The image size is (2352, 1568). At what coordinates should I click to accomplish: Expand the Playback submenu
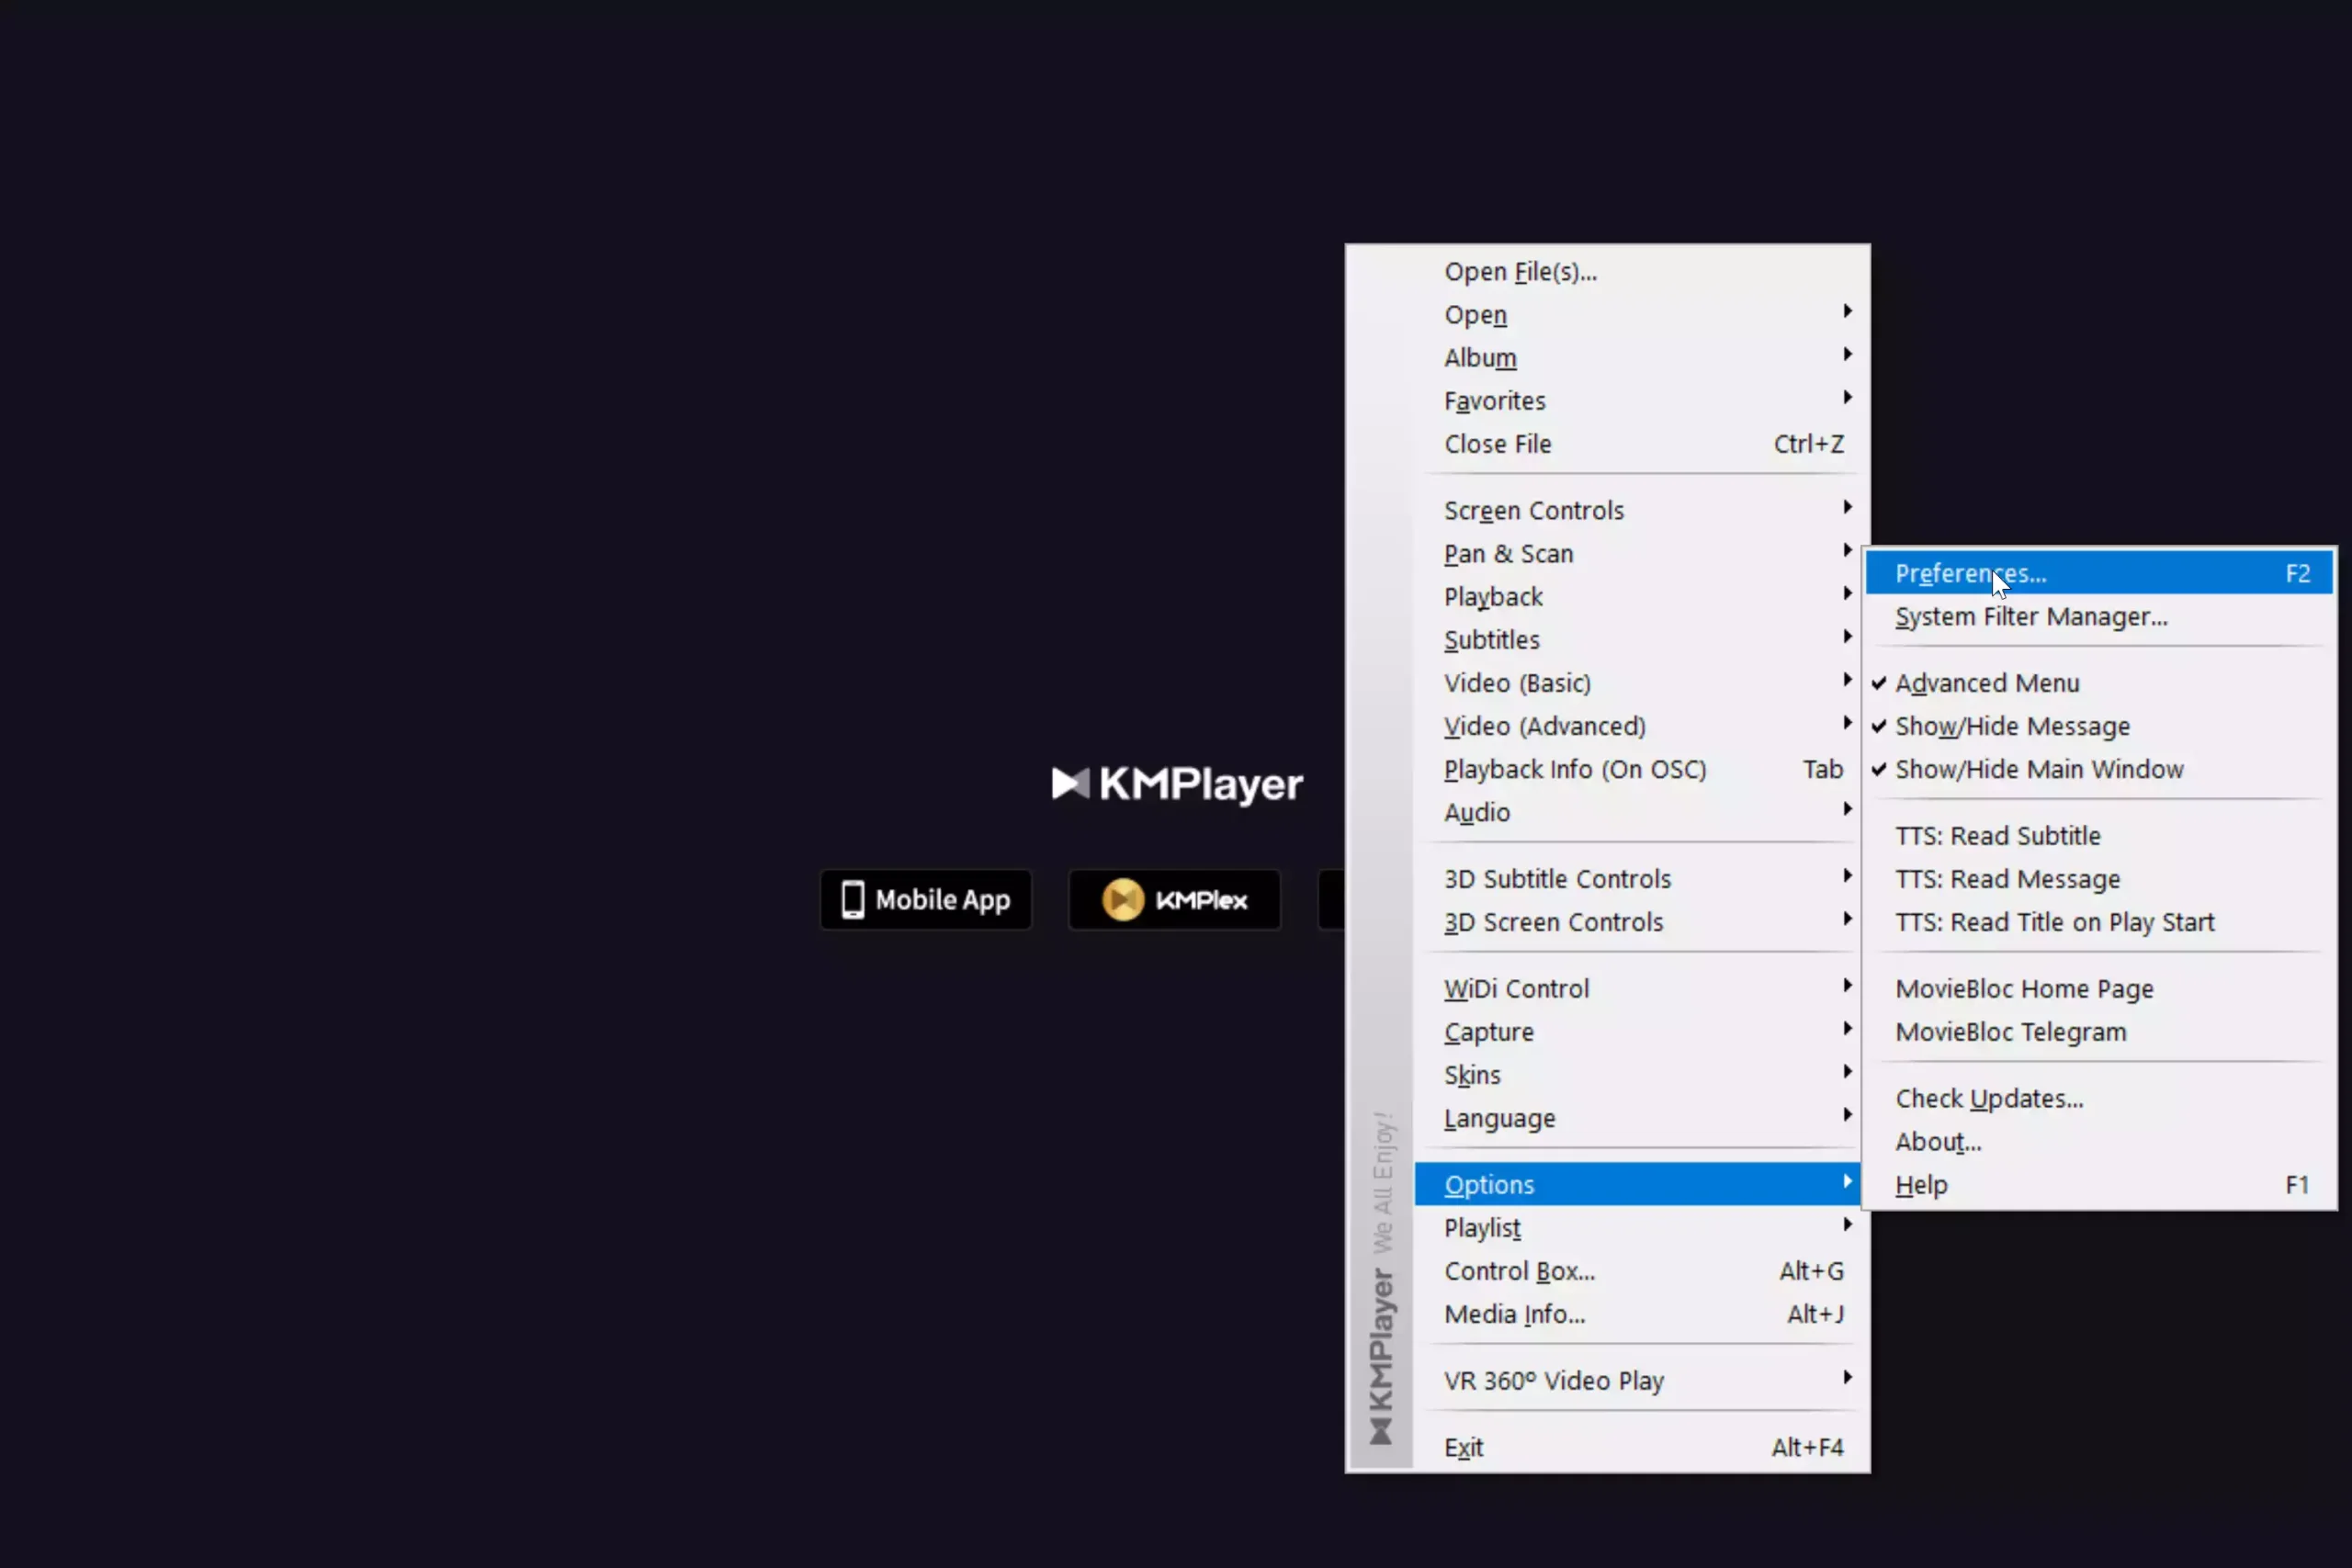point(1493,596)
